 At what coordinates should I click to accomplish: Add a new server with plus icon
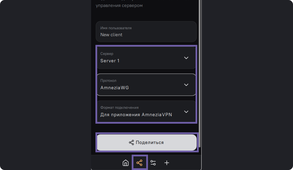(x=167, y=163)
